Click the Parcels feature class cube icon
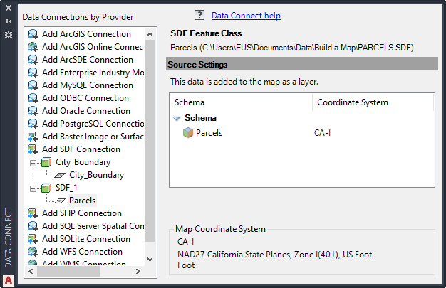446x288 pixels. pos(188,133)
